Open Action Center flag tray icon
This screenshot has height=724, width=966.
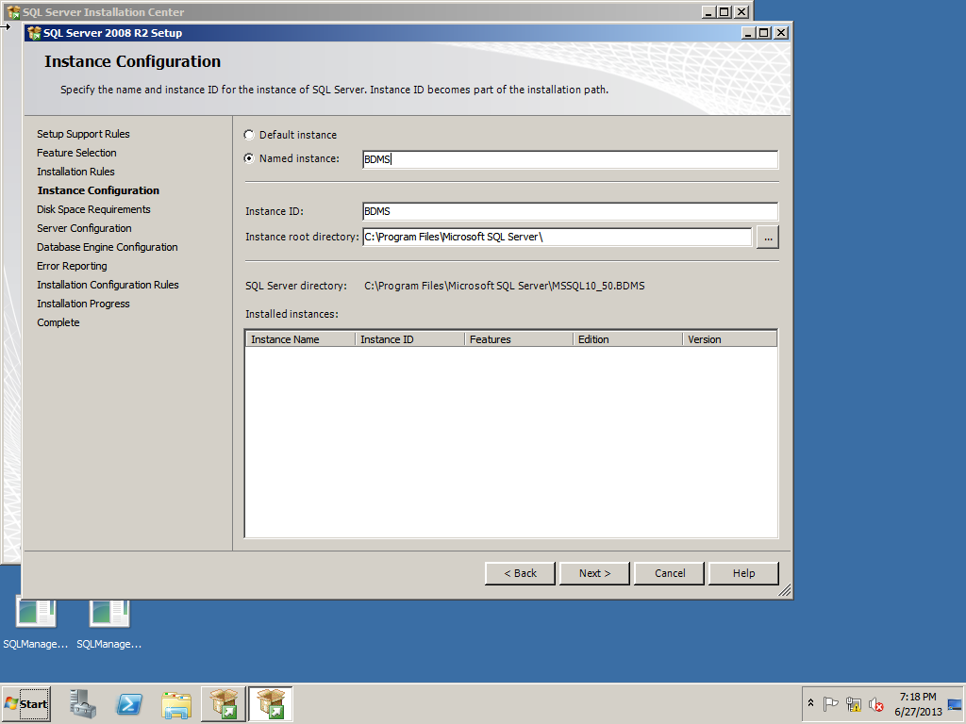[830, 703]
